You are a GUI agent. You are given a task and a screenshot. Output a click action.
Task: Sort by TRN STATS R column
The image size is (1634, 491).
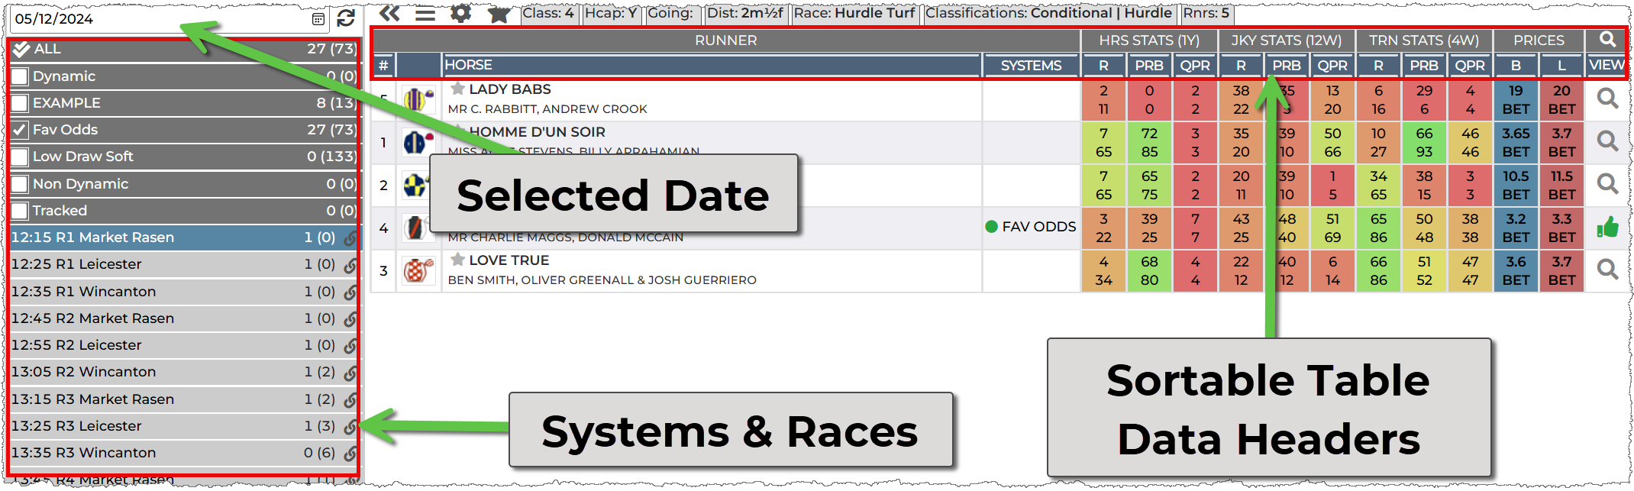(x=1378, y=66)
